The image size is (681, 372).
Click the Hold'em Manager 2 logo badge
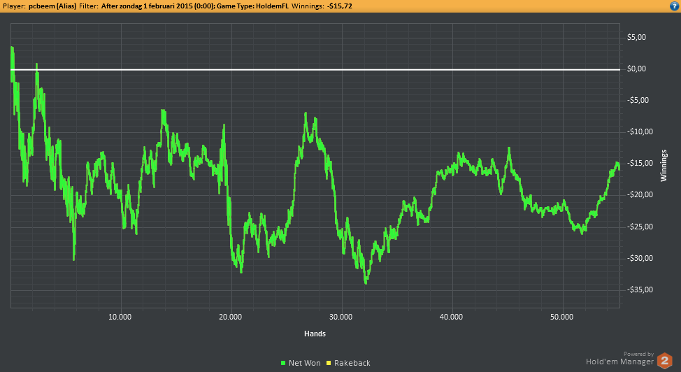(664, 361)
